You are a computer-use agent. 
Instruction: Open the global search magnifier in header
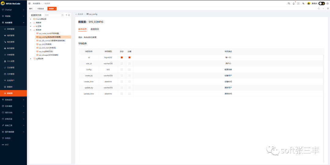click(289, 3)
